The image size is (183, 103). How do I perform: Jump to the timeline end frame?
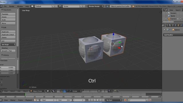pos(103,100)
